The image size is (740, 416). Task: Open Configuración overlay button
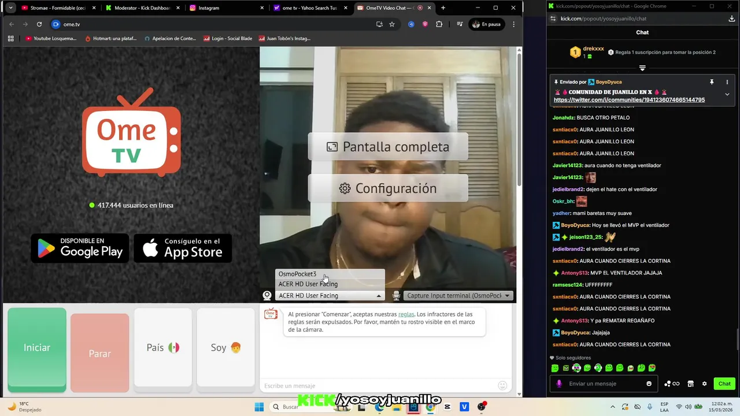[x=388, y=188]
